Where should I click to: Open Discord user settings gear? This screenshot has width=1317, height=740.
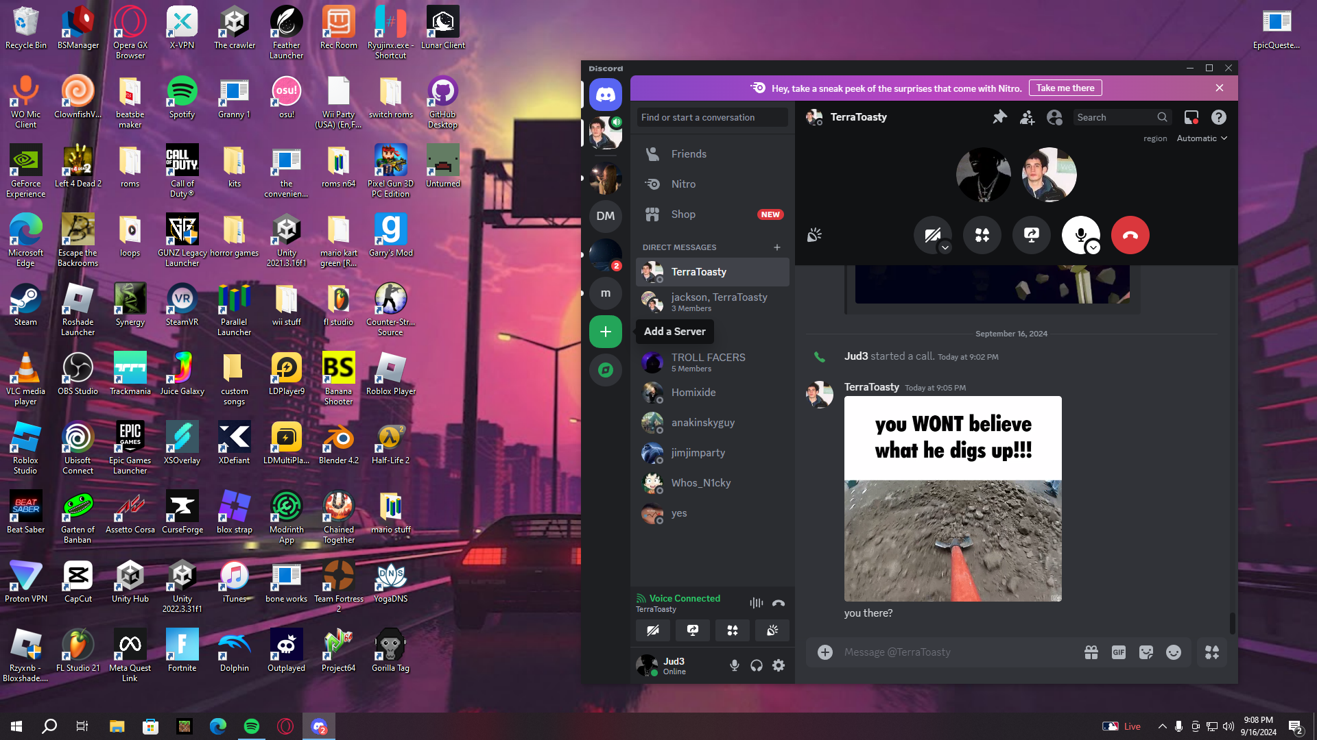click(779, 665)
